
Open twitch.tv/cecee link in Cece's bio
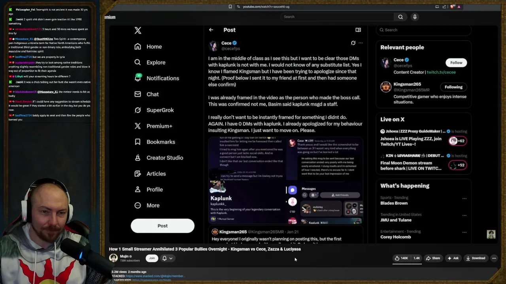441,72
